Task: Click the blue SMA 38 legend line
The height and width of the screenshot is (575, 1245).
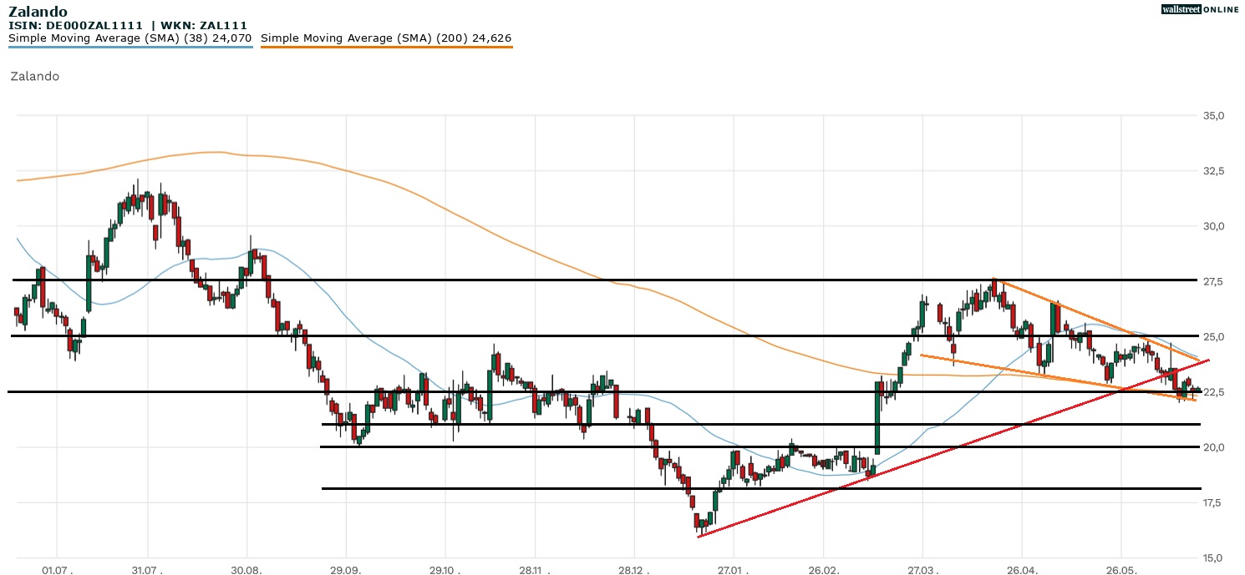Action: (x=130, y=47)
